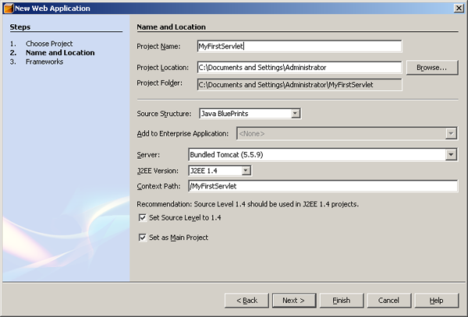Screen dimensions: 468x317
Task: Click Finish to create project
Action: click(x=341, y=300)
